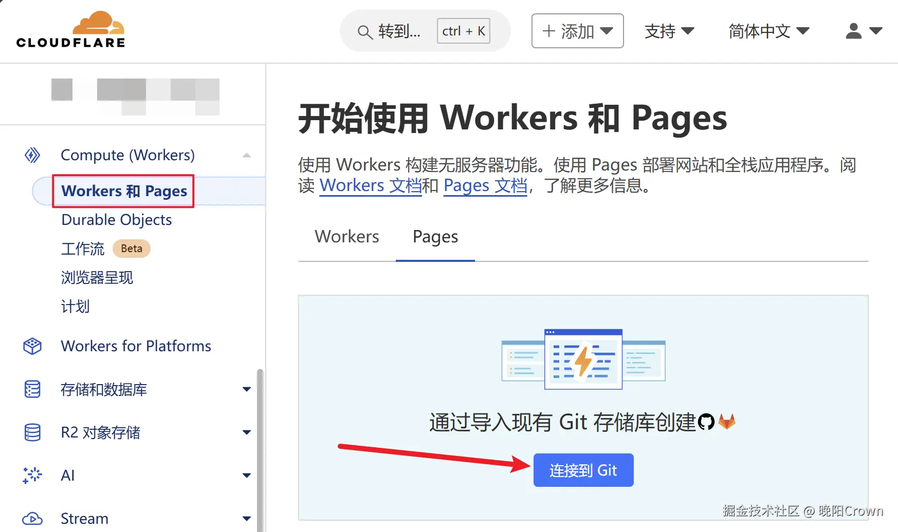Screen dimensions: 898x532
Task: Click the R2 object storage icon
Action: coord(32,432)
